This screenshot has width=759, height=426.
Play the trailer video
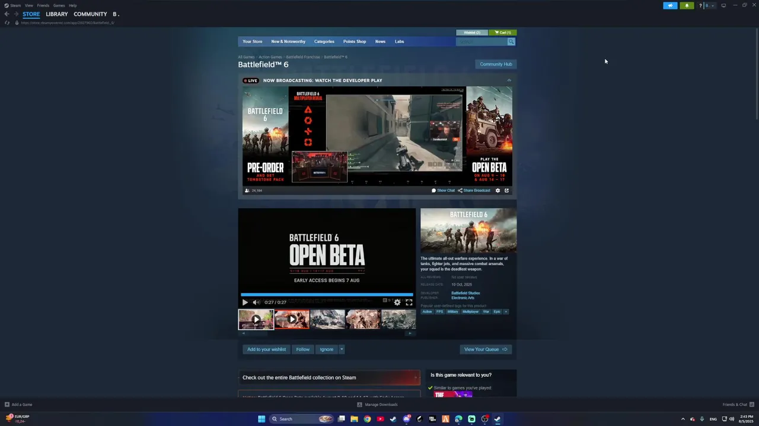[245, 302]
